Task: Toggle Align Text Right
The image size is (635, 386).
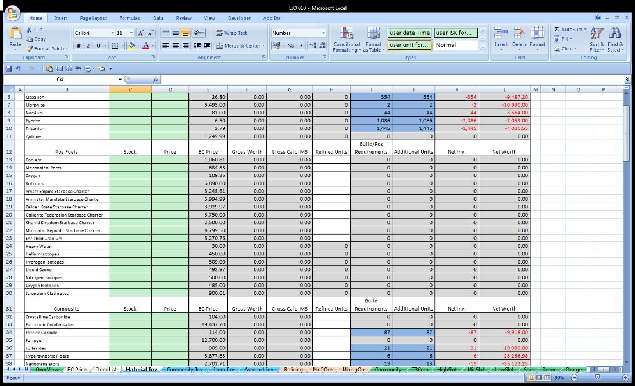Action: coord(185,46)
